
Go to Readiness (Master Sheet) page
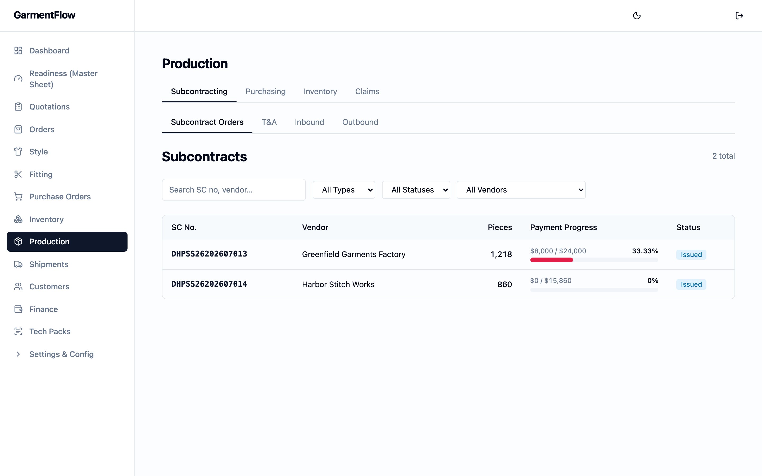[67, 79]
